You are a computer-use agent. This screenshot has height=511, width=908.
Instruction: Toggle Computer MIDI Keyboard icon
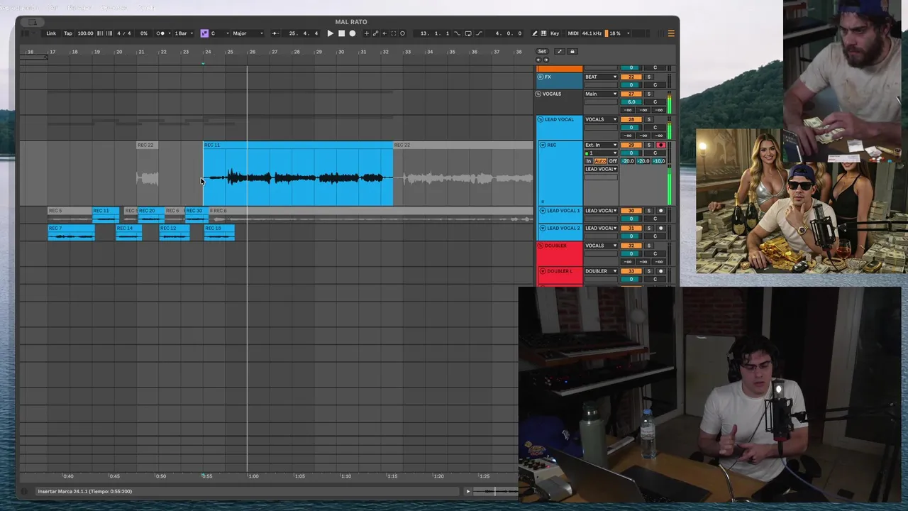(x=543, y=33)
